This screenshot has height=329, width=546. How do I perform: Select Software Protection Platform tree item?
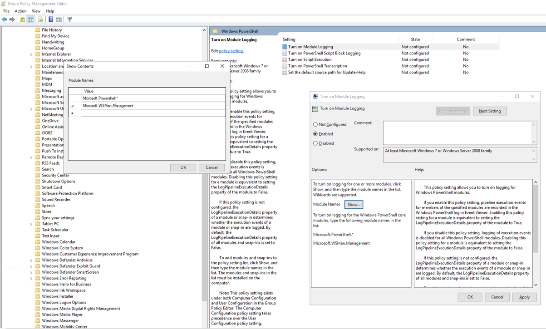(68, 193)
